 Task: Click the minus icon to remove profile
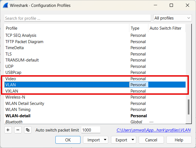point(18,130)
